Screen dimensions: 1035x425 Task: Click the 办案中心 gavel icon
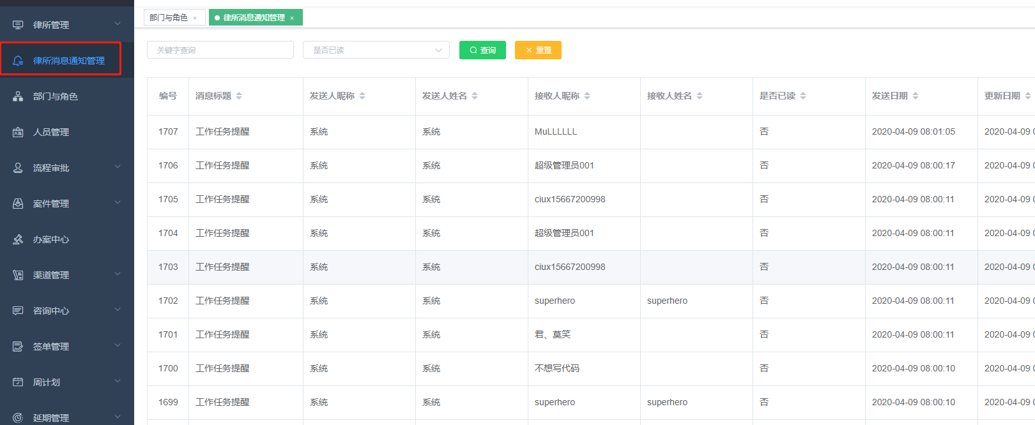[18, 239]
